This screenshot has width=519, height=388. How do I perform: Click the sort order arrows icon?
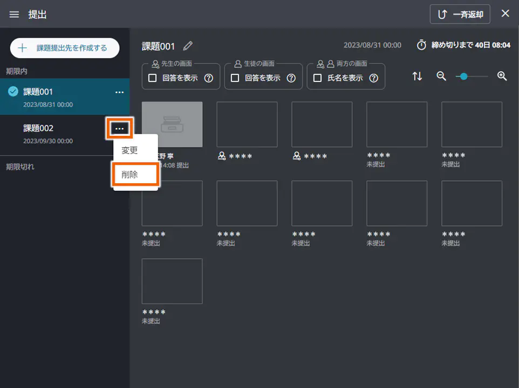[417, 77]
